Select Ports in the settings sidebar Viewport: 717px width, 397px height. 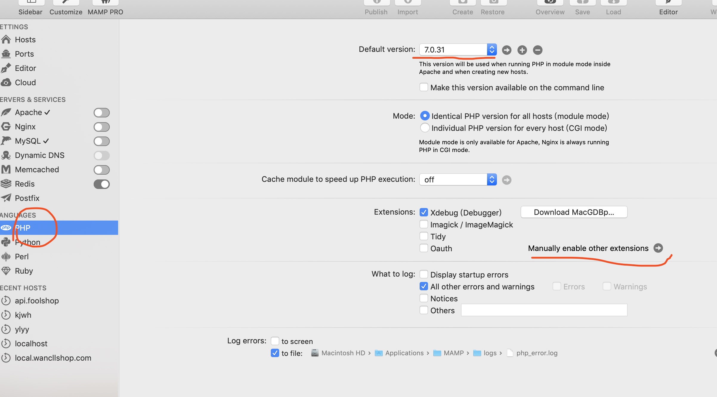pos(24,54)
